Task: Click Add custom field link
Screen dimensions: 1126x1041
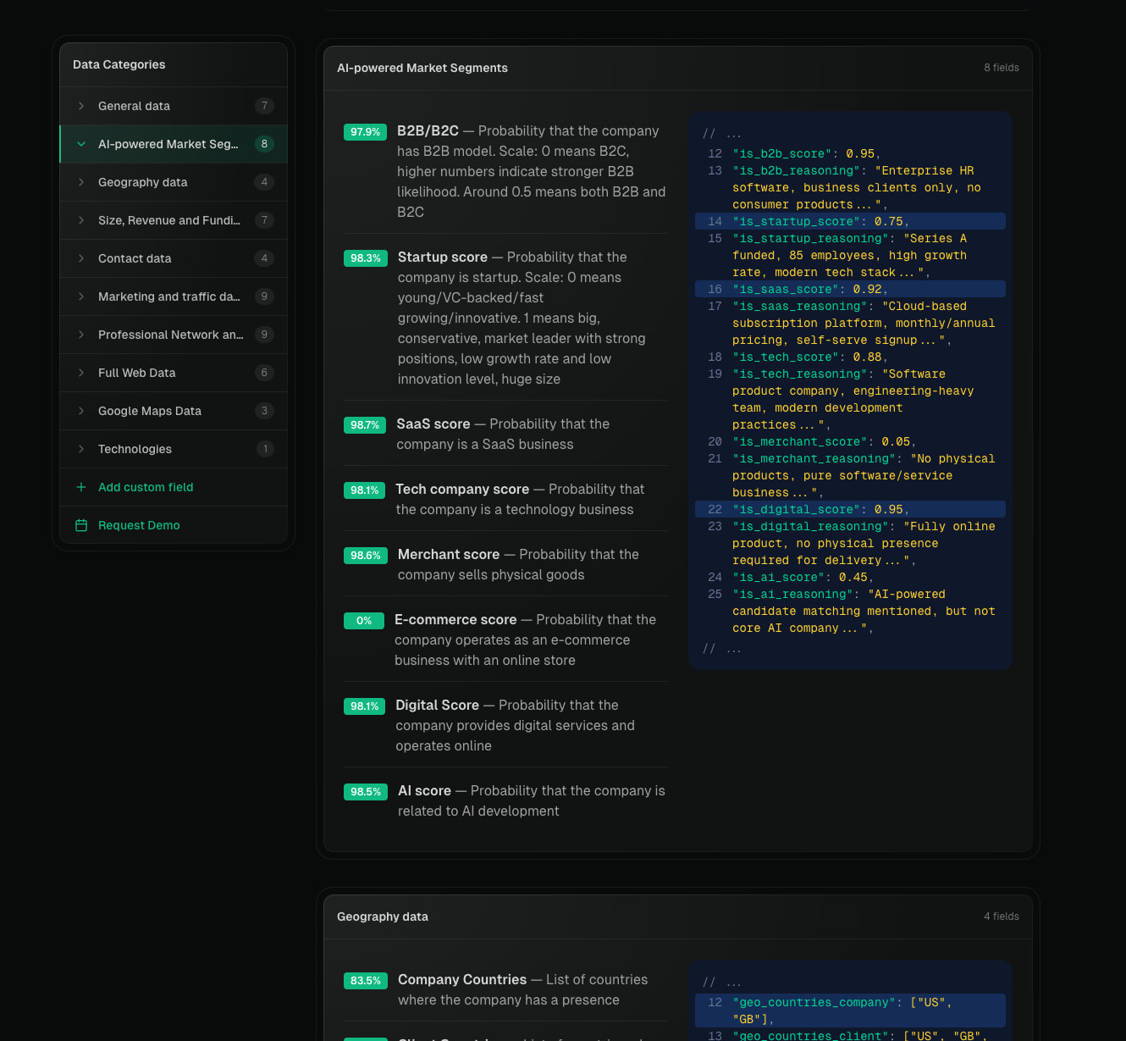Action: pos(146,487)
